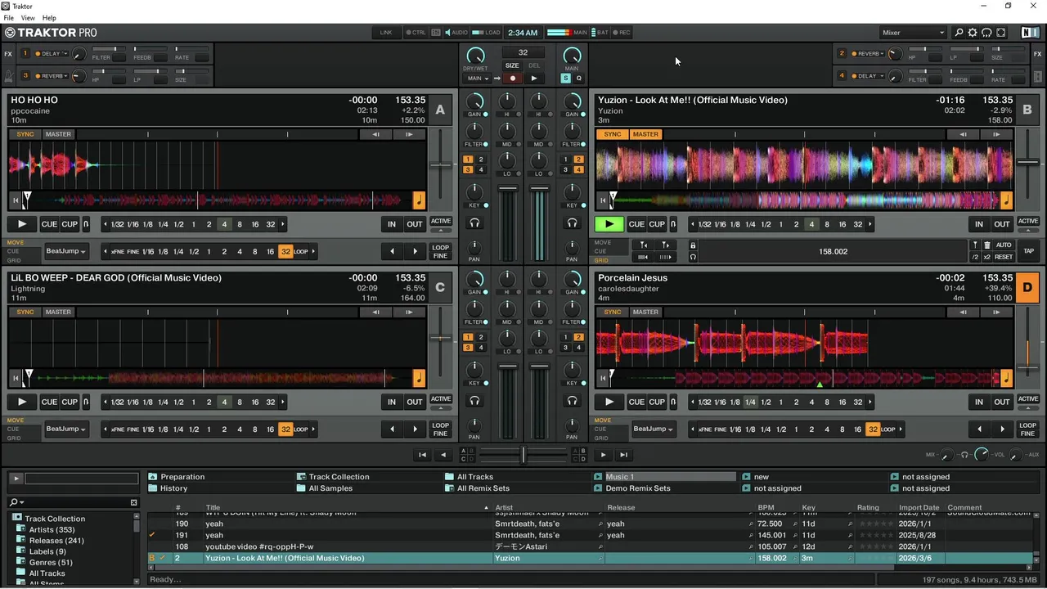Open Deck A BeatJump mode dropdown
The height and width of the screenshot is (589, 1047).
[x=65, y=251]
